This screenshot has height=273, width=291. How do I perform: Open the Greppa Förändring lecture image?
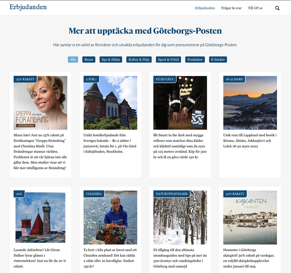click(x=40, y=103)
